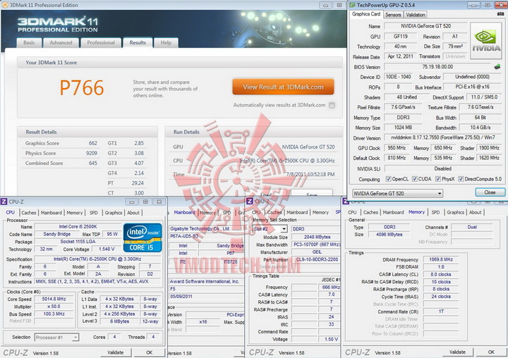The height and width of the screenshot is (358, 508).
Task: Open About tab in leftmost CPU-Z window
Action: [x=133, y=213]
